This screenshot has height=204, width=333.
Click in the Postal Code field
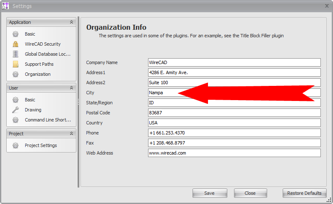click(234, 113)
